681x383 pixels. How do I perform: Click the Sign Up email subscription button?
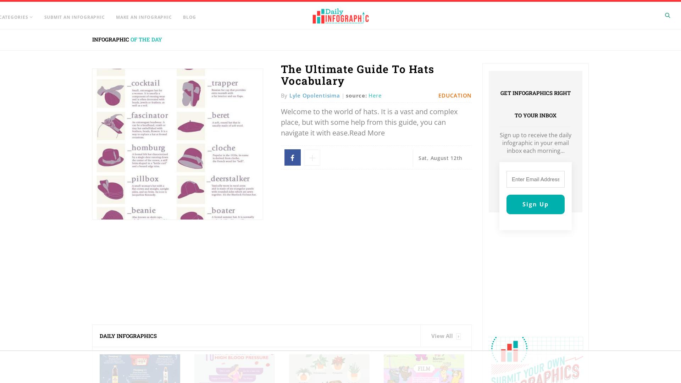point(536,204)
